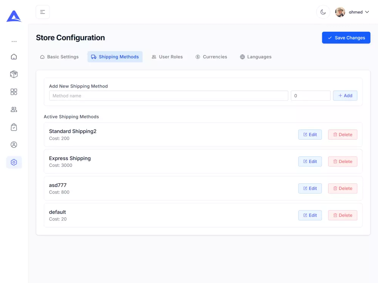Toggle dark mode with the moon icon
Screen dimensions: 378x283
pos(323,12)
